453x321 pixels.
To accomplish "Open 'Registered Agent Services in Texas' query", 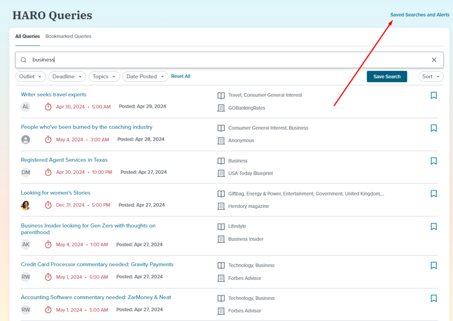I will coord(64,160).
